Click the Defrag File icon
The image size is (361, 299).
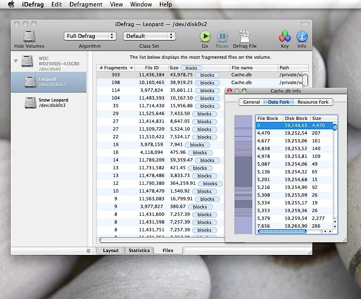[244, 36]
